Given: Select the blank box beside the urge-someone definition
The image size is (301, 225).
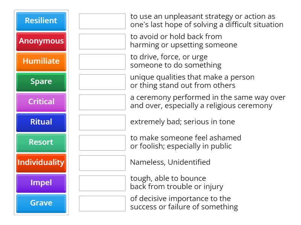Looking at the screenshot, I should click(x=102, y=61).
